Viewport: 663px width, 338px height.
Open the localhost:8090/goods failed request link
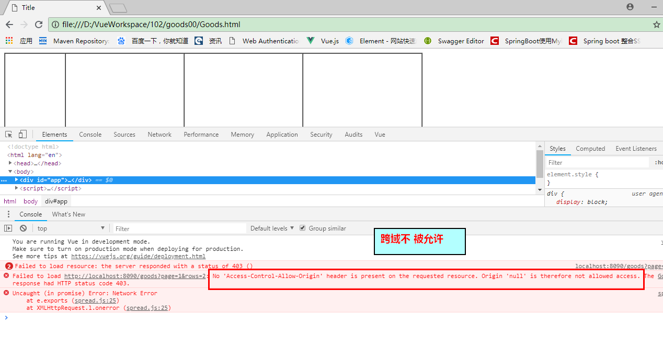(136, 276)
